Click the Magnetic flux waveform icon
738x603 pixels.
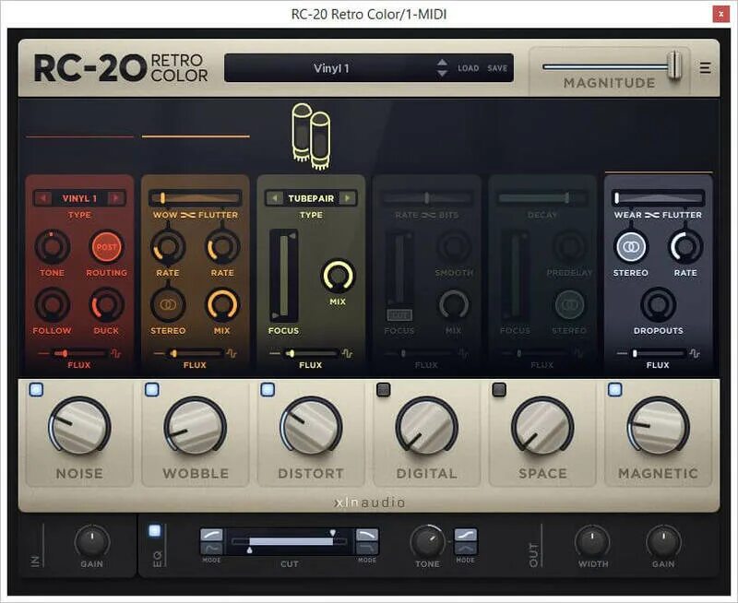[x=695, y=353]
